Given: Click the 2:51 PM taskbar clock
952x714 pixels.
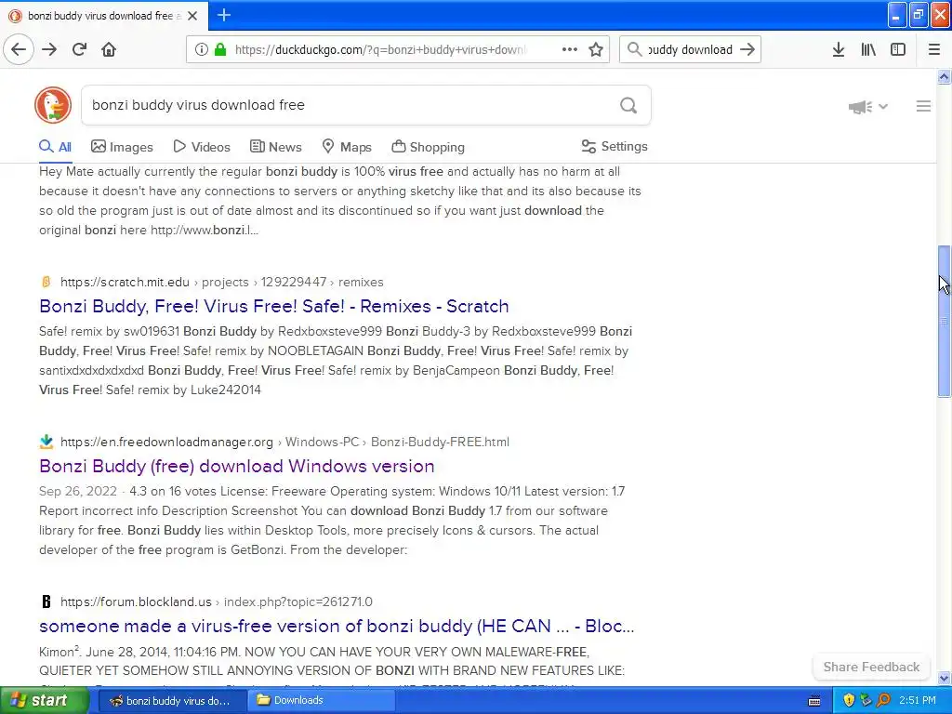Looking at the screenshot, I should tap(918, 700).
